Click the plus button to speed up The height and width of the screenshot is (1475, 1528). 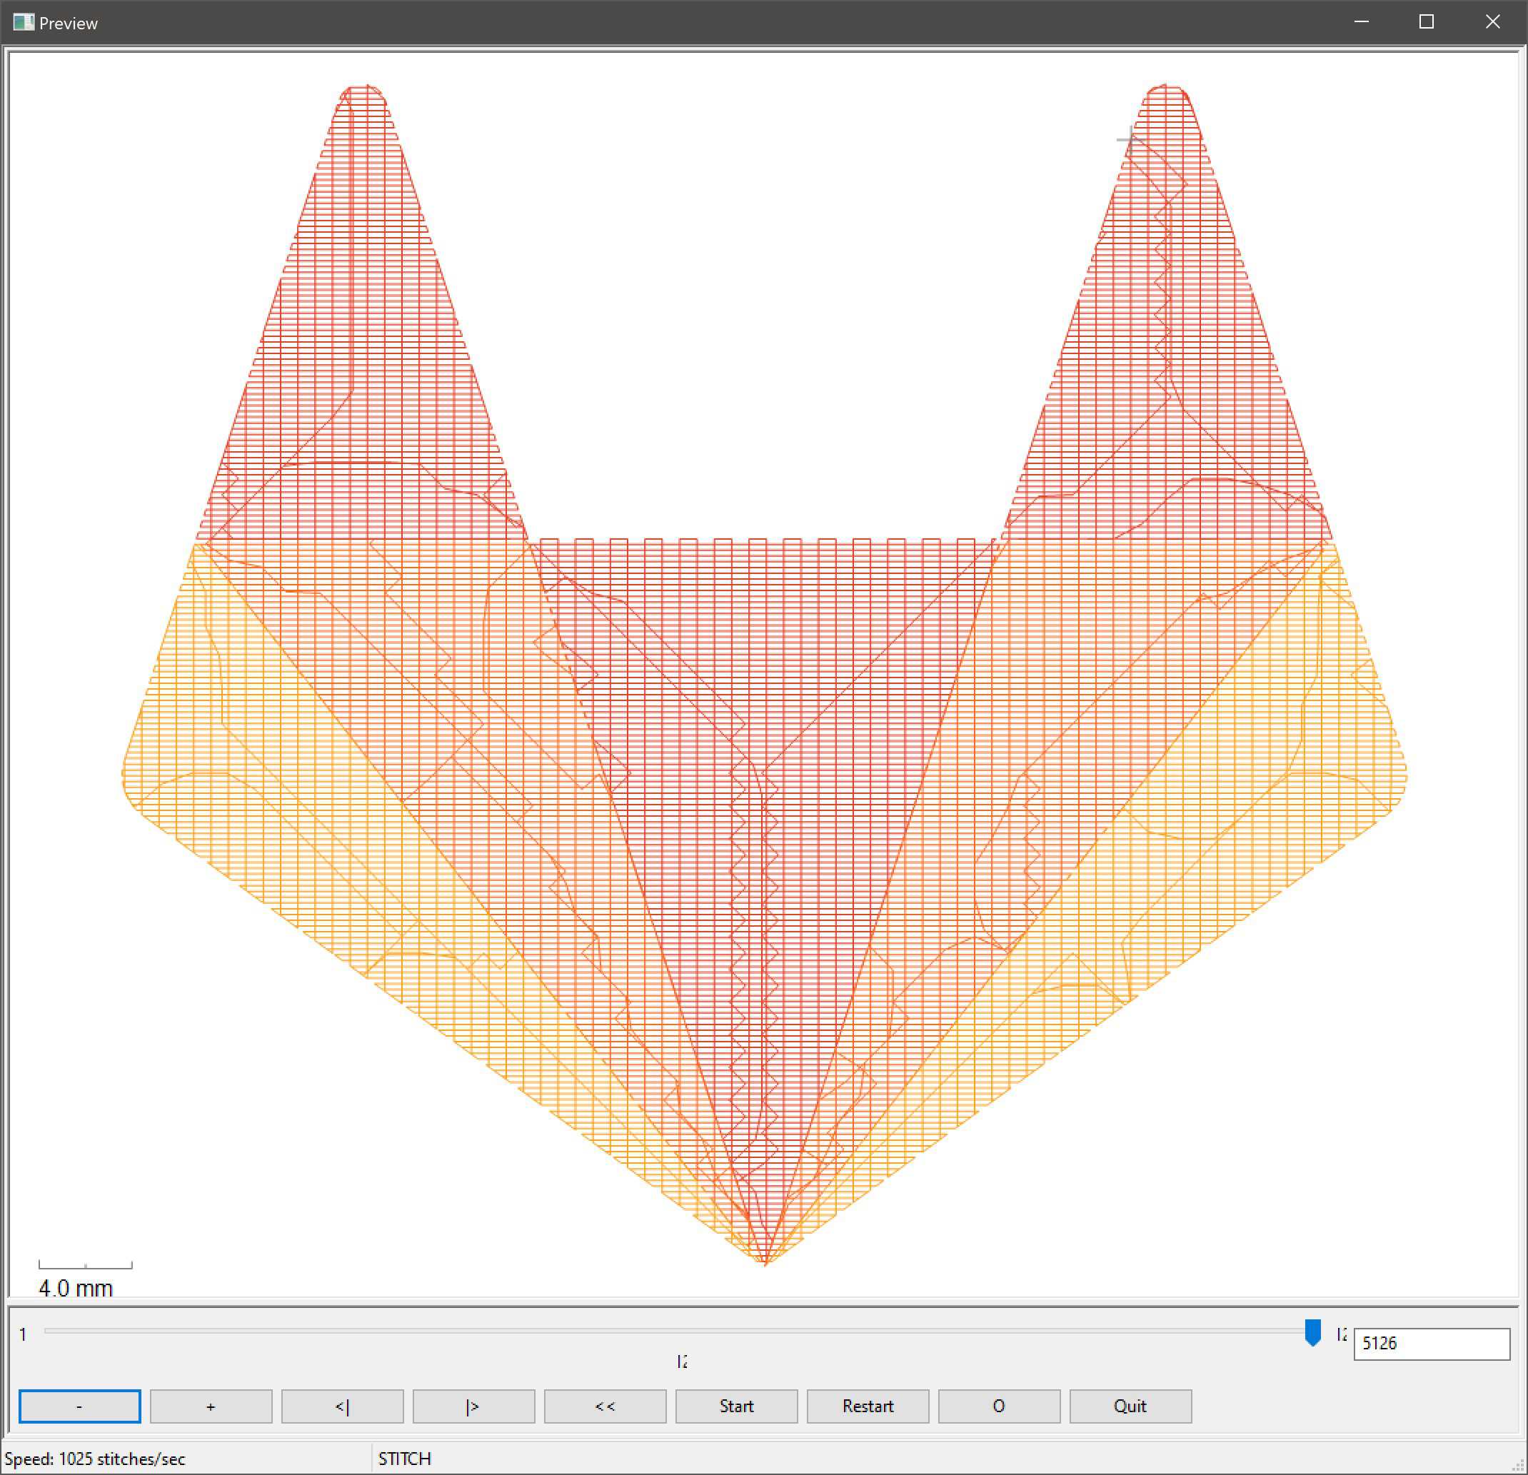(x=211, y=1406)
